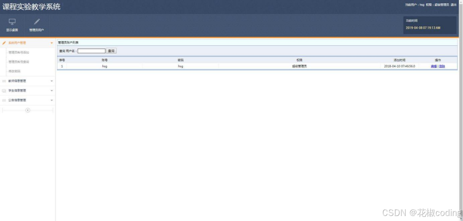Viewport: 463px width, 221px height.
Task: Click the grid icon beside 教师信息管理
Action: [x=4, y=81]
